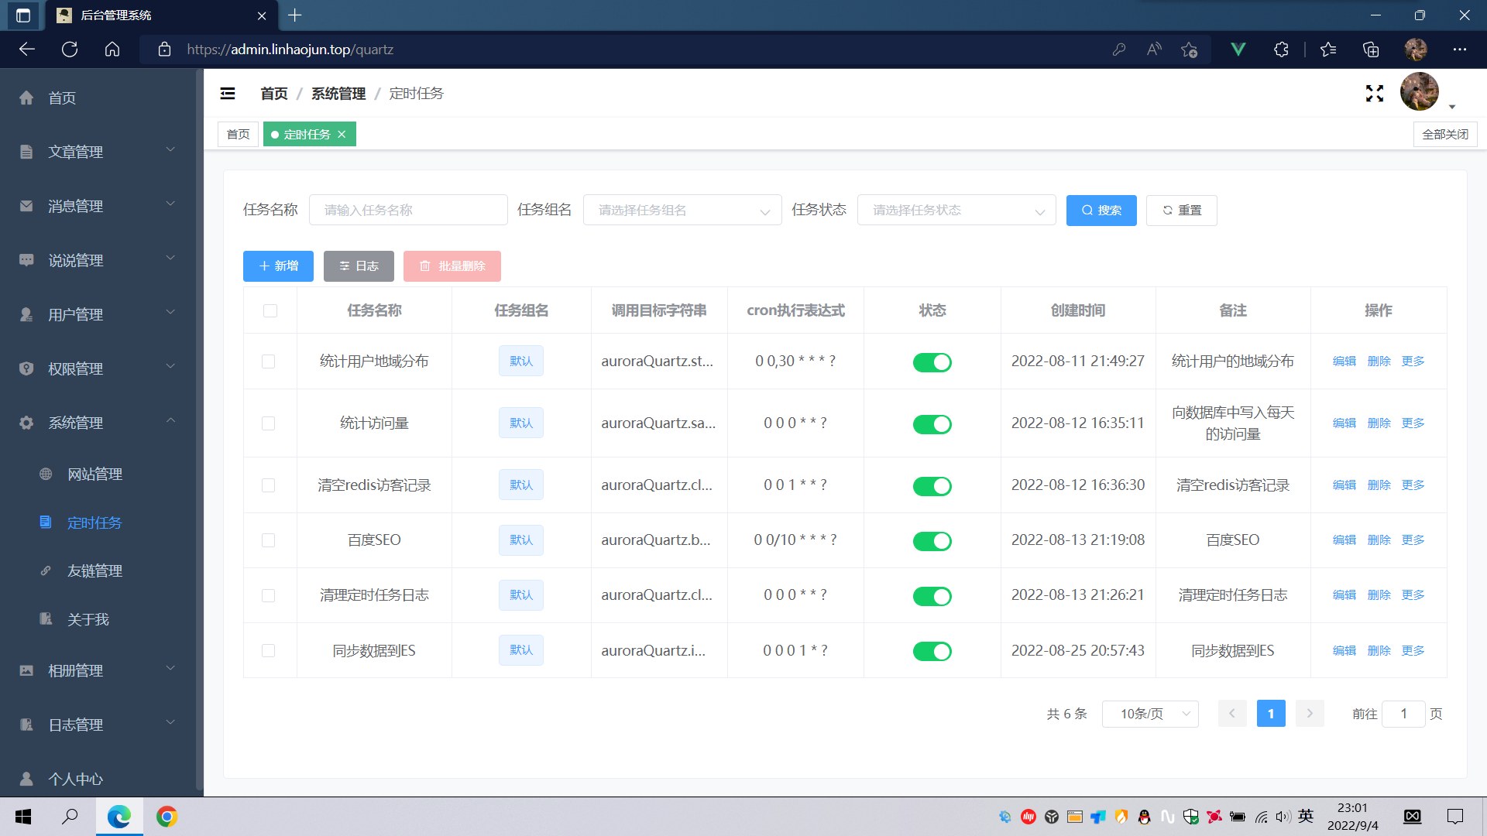The height and width of the screenshot is (836, 1487).
Task: Toggle status switch for 统计用户地域分布
Action: pyautogui.click(x=932, y=362)
